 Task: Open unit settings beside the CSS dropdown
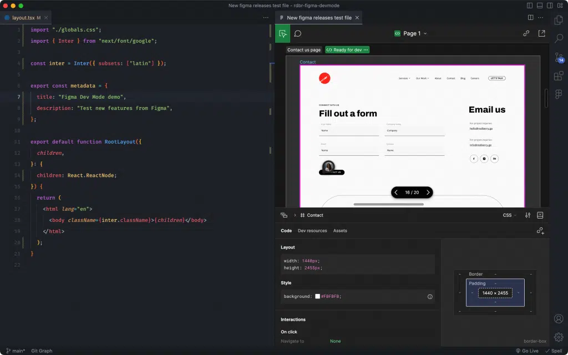(x=528, y=215)
